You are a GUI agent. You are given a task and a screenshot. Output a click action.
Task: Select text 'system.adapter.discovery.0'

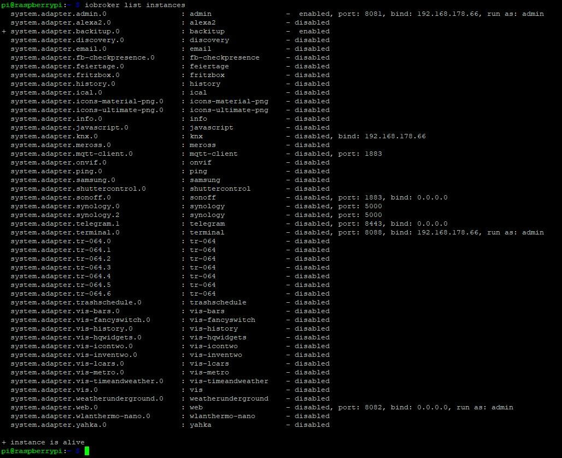tap(67, 40)
